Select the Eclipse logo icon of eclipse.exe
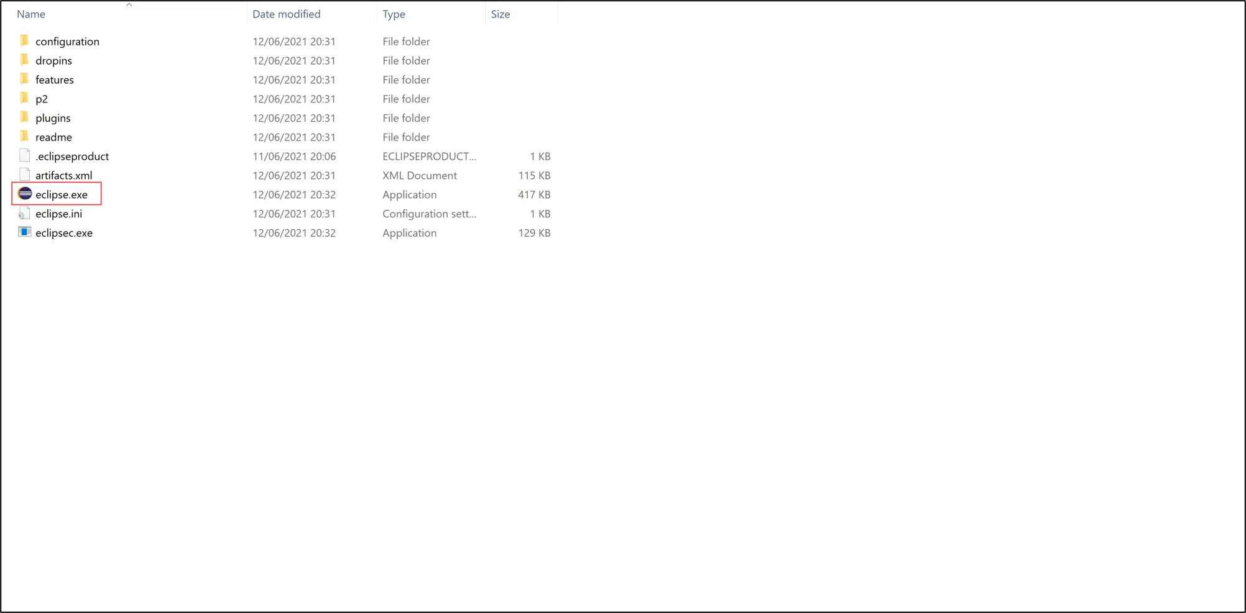 (x=25, y=194)
